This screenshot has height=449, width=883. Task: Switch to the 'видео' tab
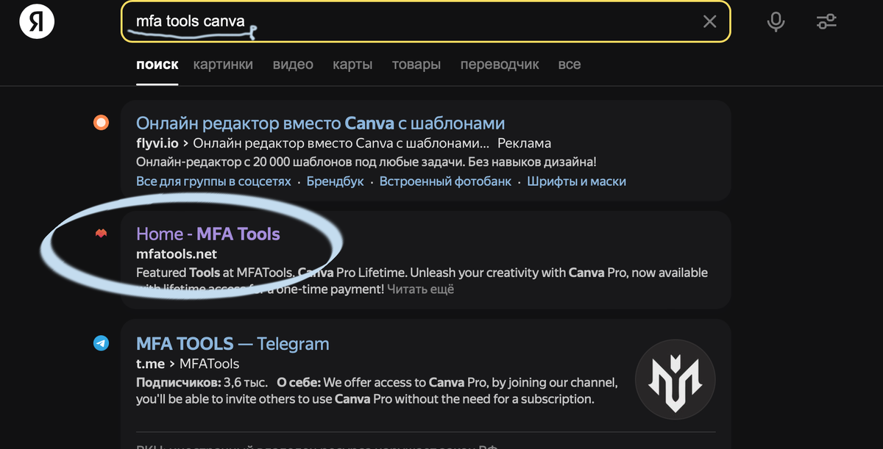pyautogui.click(x=293, y=65)
